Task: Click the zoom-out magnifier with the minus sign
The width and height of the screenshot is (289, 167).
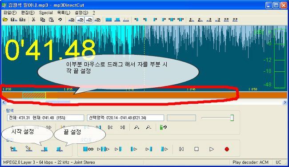Action: click(x=149, y=127)
